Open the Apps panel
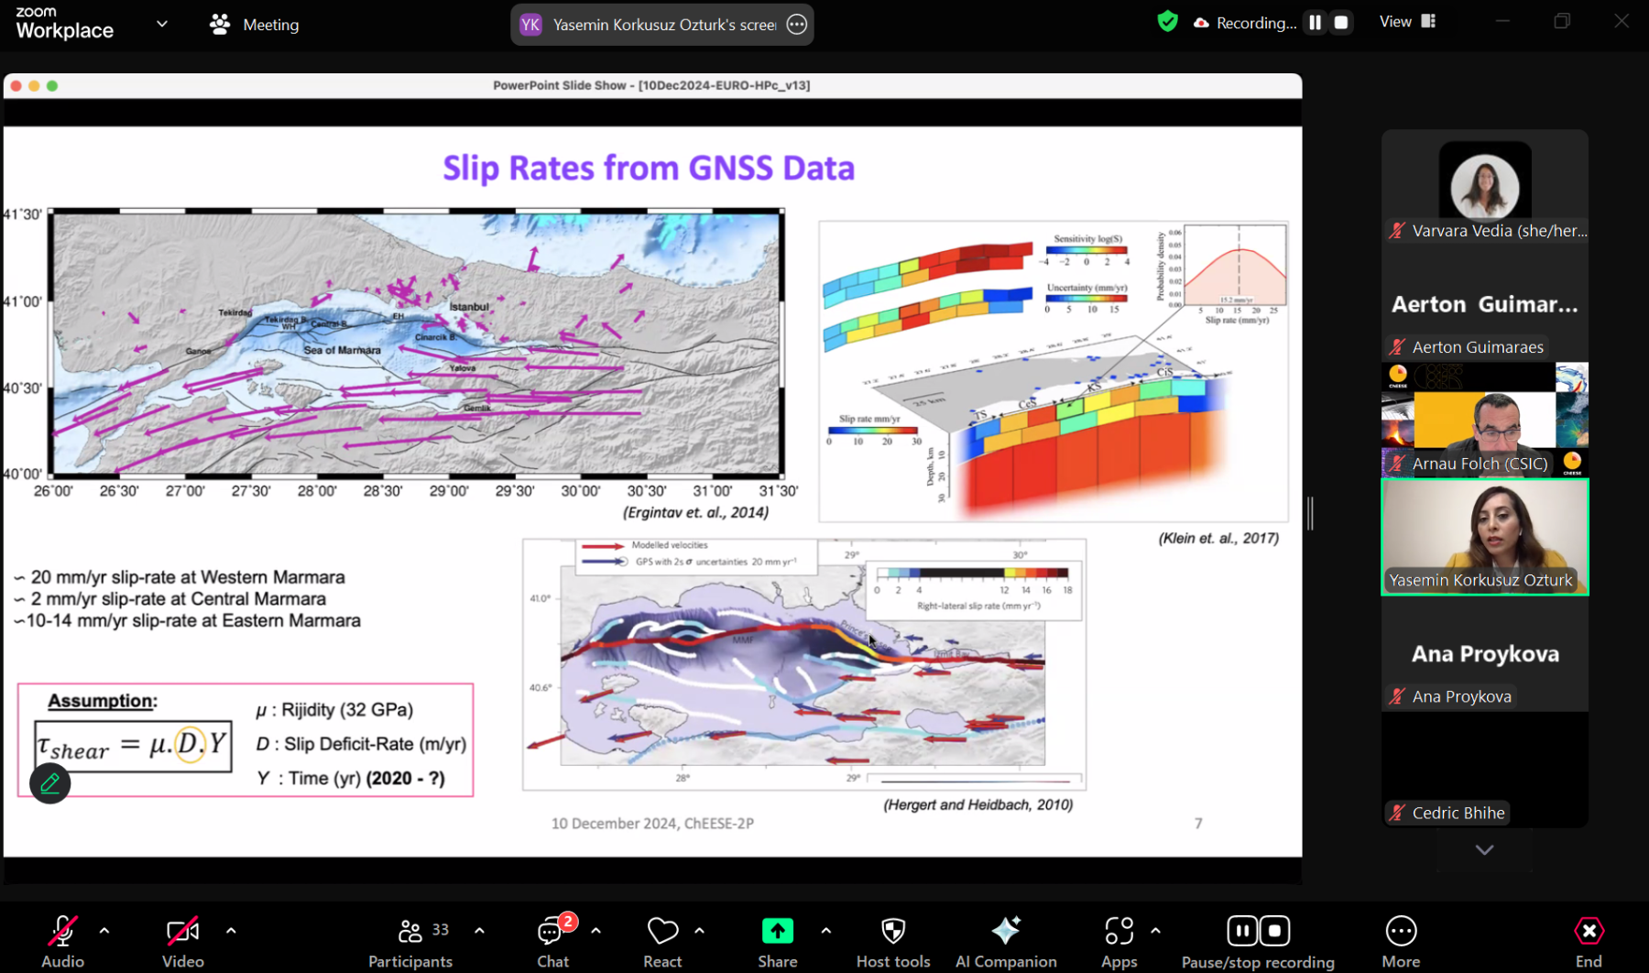This screenshot has height=973, width=1649. pyautogui.click(x=1119, y=942)
